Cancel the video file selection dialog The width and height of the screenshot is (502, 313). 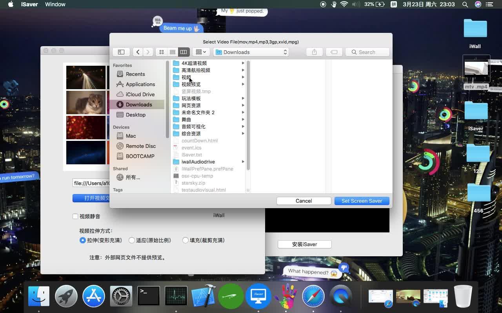coord(304,201)
